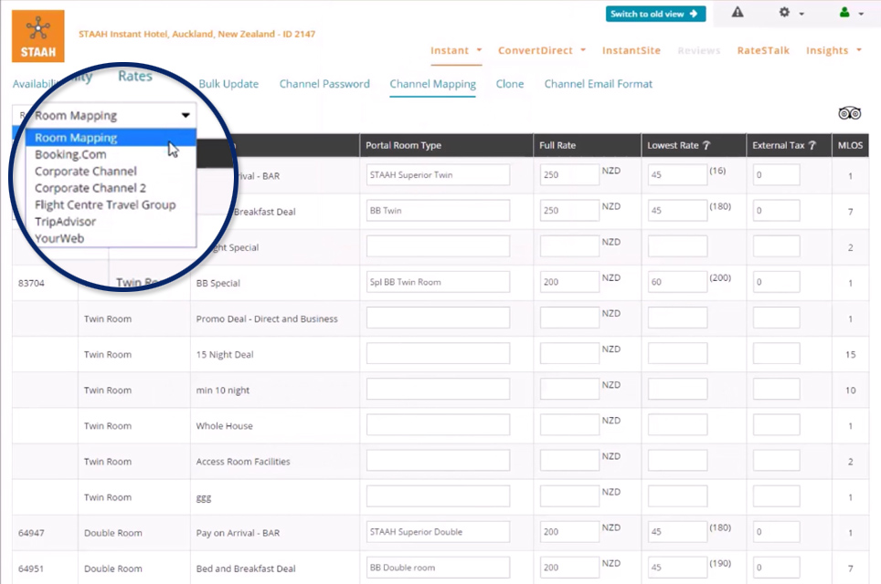The height and width of the screenshot is (584, 881).
Task: Open Reviews from top navigation
Action: pos(698,50)
